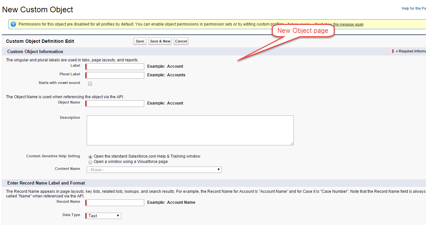Screen dimensions: 426x225
Task: Focus the Label text field
Action: point(115,67)
